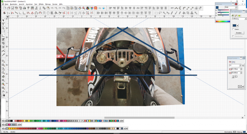The image size is (247, 134).
Task: Select the Zoom Out magnifier tool
Action: click(x=3, y=72)
